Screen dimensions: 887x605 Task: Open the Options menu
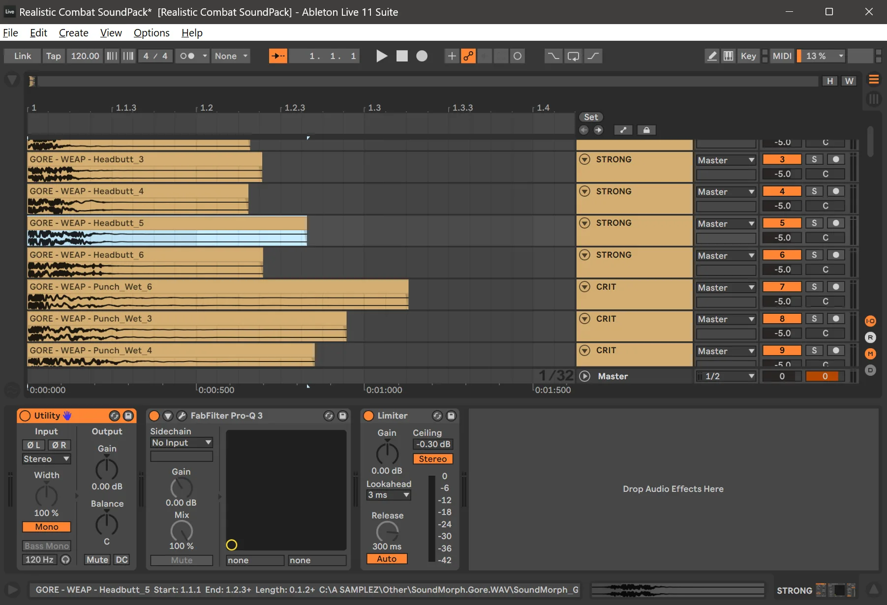pyautogui.click(x=151, y=32)
